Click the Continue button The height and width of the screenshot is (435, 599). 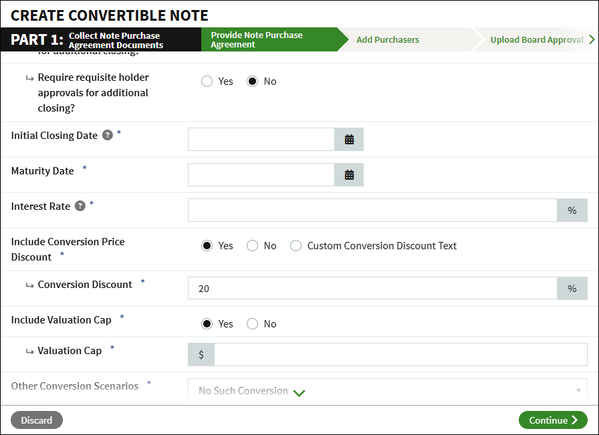(x=553, y=420)
